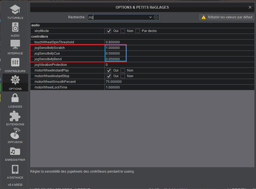Image resolution: width=256 pixels, height=189 pixels.
Task: Go to the Licences padlock icon
Action: coord(15,100)
